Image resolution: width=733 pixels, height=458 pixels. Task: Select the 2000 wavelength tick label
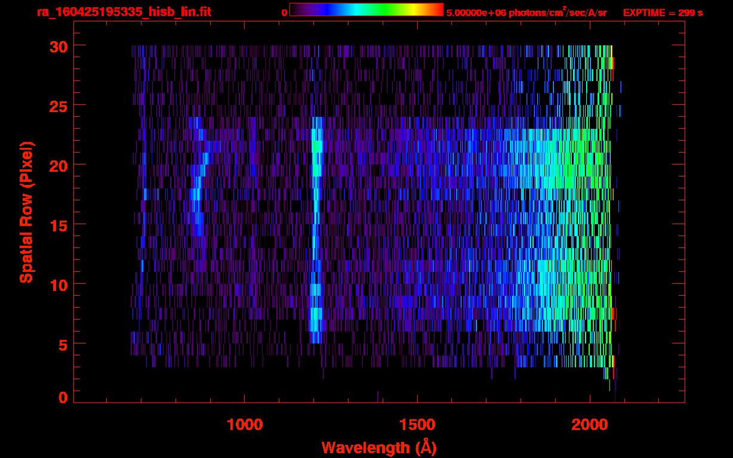click(x=590, y=425)
